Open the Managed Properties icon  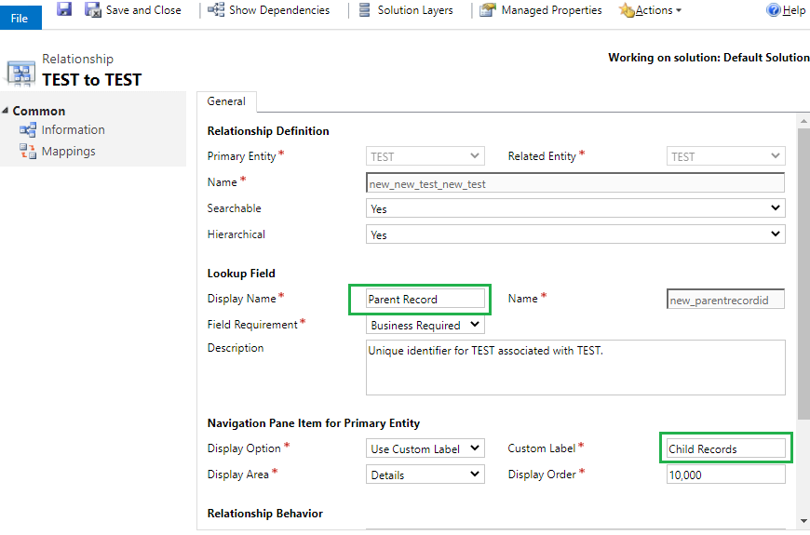[488, 10]
